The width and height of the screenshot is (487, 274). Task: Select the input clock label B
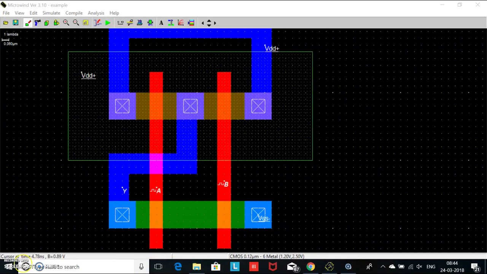223,184
